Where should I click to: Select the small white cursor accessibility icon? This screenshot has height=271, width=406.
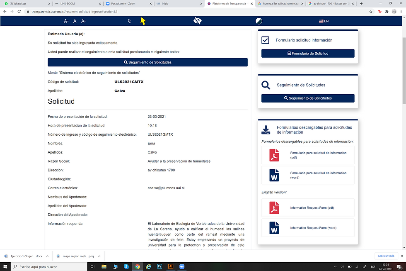pos(129,21)
